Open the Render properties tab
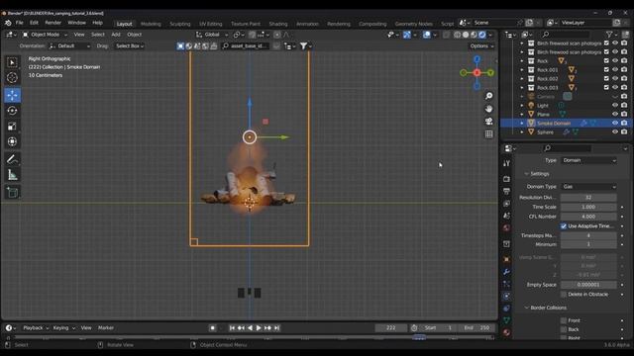Image resolution: width=634 pixels, height=356 pixels. tap(506, 179)
